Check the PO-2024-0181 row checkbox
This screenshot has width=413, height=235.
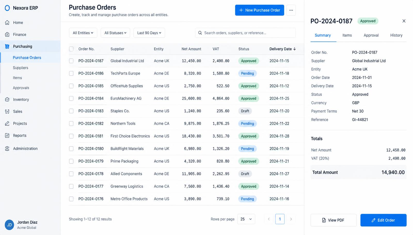71,136
